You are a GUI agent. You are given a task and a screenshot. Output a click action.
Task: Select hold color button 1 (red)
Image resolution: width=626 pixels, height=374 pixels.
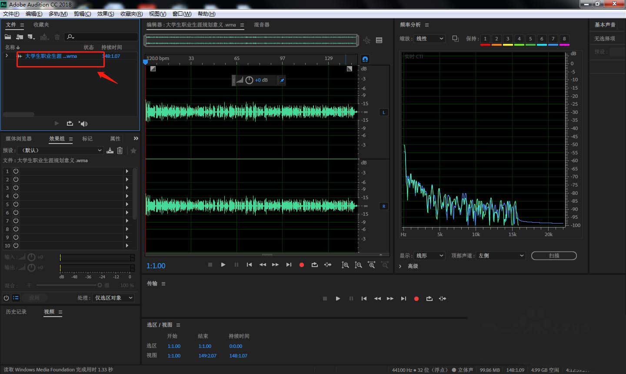pos(485,39)
